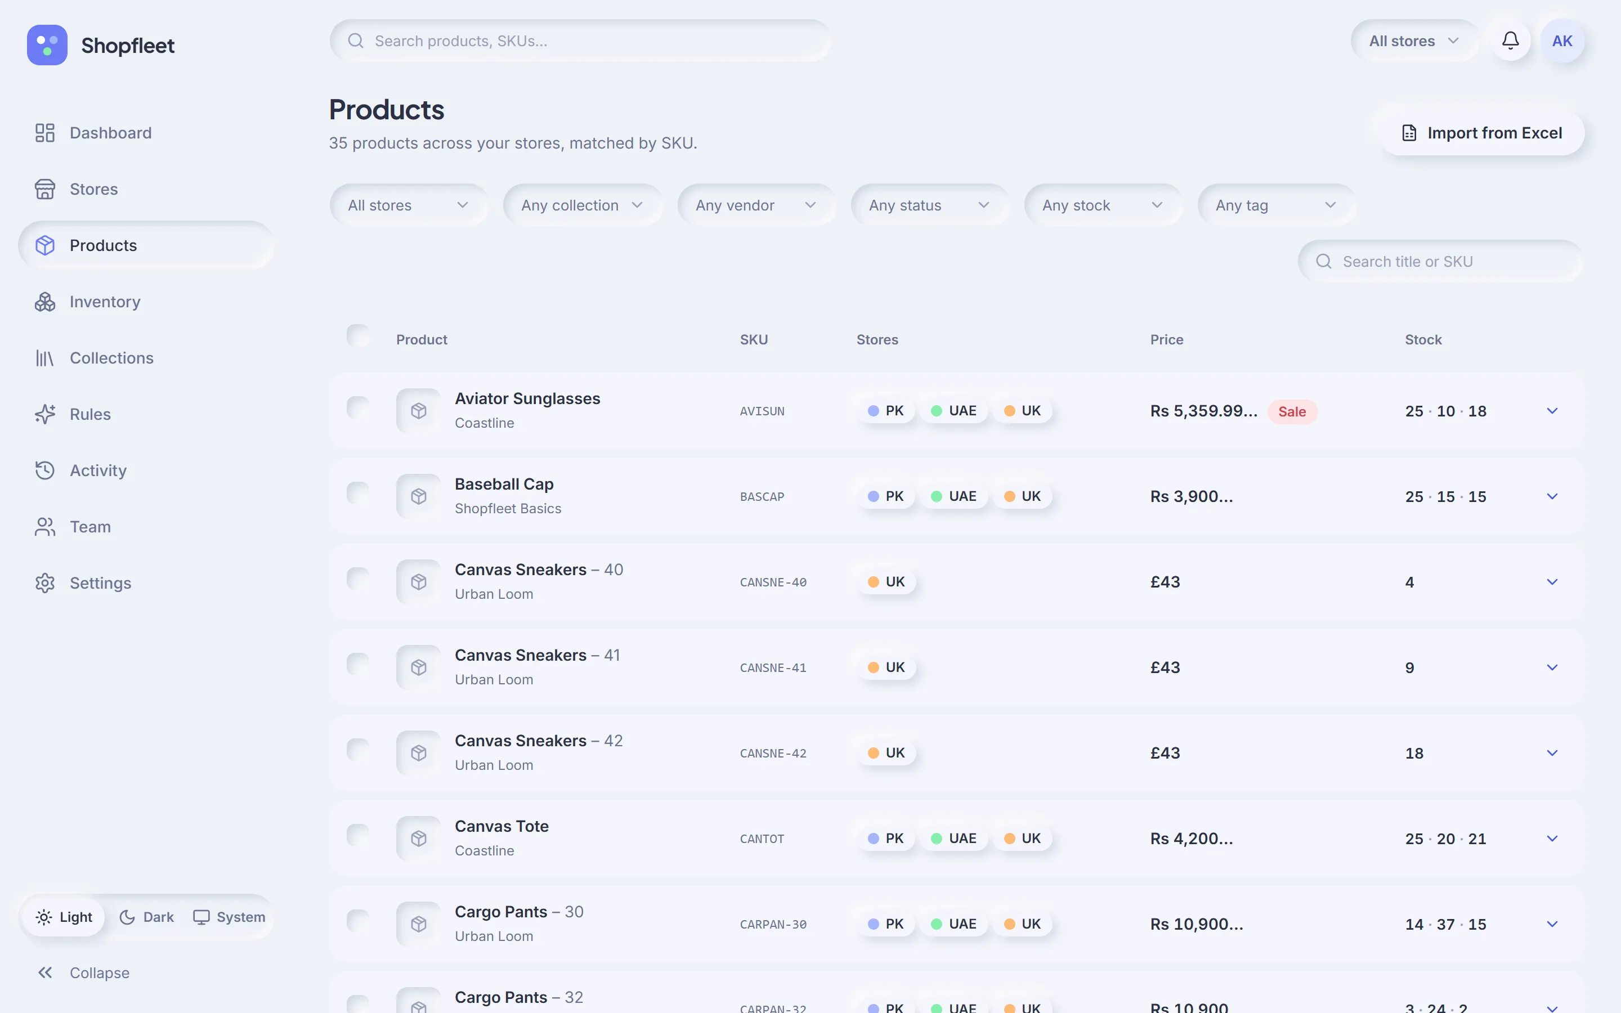Go to Inventory in the sidebar
Screen dimensions: 1621x1013
coord(146,302)
